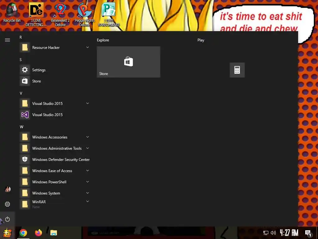Launch Bejeweled 2 Deluxe desktop shortcut
This screenshot has width=318, height=239.
(x=60, y=15)
